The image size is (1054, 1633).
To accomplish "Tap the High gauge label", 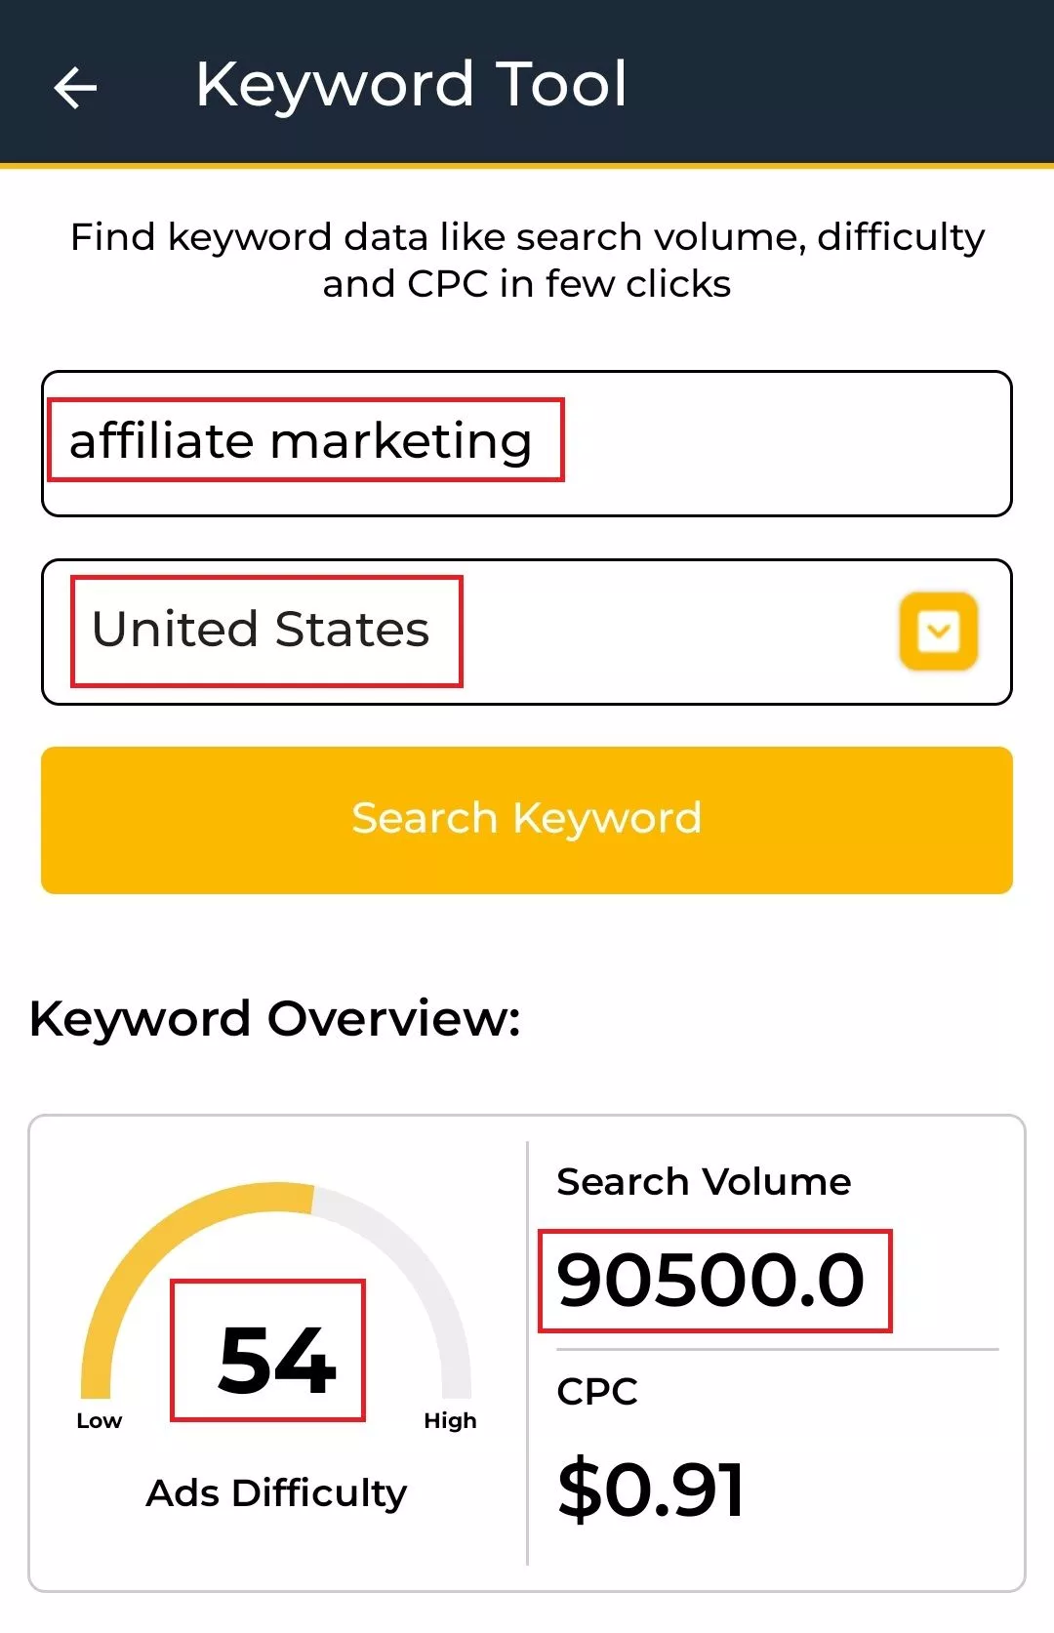I will (x=450, y=1421).
